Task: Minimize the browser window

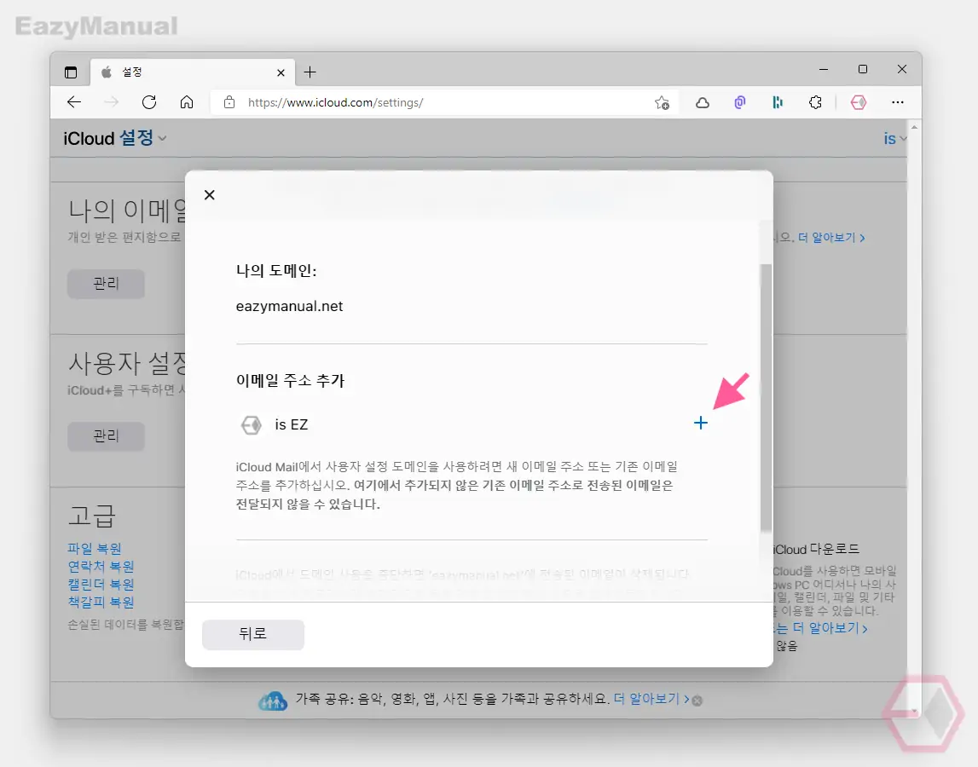Action: point(824,69)
